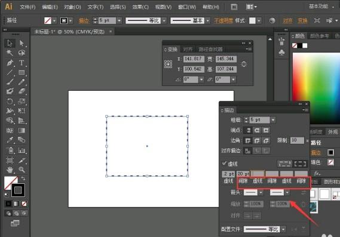Select the Gradient tool

coord(22,130)
